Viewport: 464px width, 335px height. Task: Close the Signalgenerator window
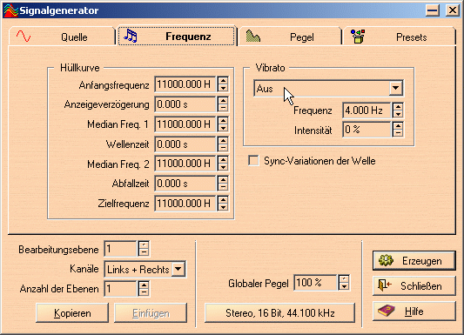click(453, 10)
